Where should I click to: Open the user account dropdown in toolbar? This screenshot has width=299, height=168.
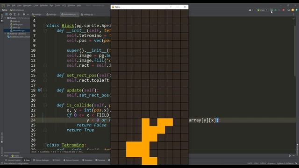251,10
